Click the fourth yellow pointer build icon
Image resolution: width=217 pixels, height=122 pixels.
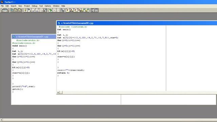click(x=79, y=10)
